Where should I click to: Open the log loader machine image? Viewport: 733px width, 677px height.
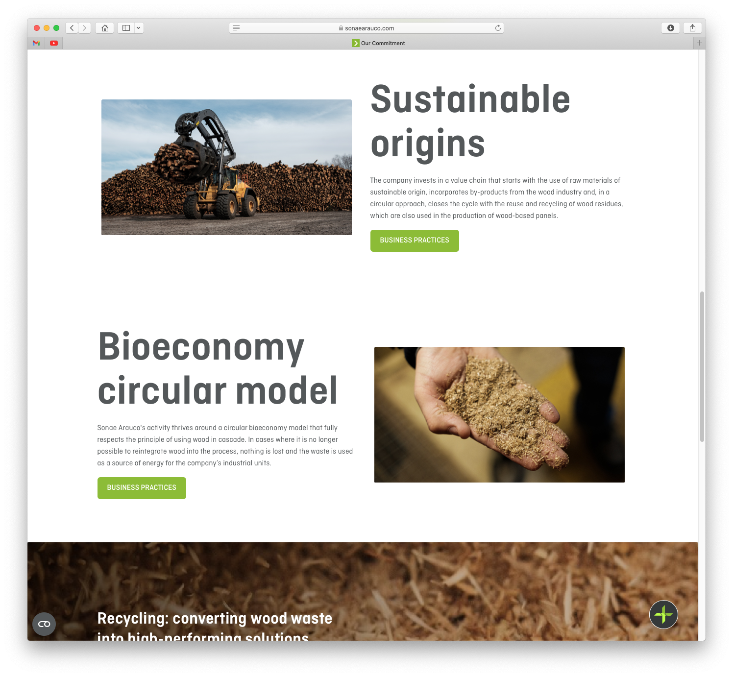pyautogui.click(x=226, y=167)
